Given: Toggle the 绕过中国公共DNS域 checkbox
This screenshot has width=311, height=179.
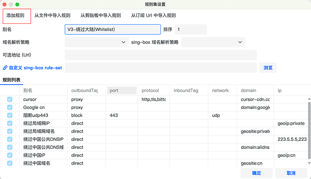Looking at the screenshot, I should coord(10,147).
